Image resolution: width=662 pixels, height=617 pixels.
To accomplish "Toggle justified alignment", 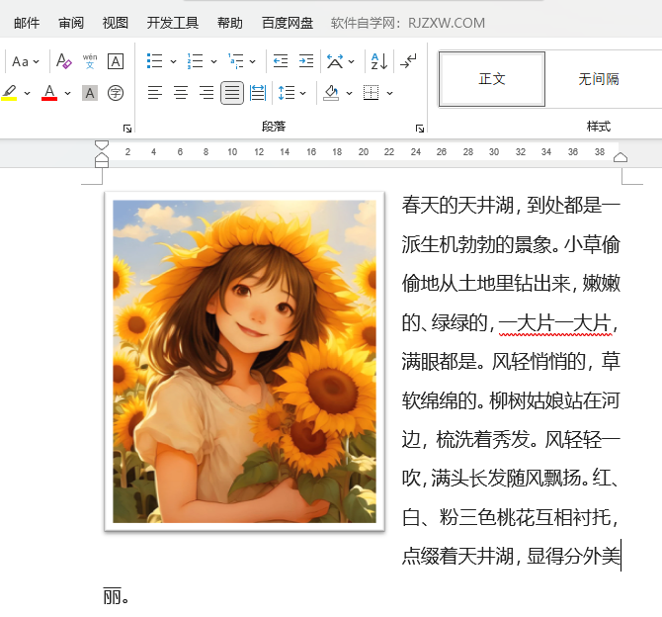I will tap(232, 93).
